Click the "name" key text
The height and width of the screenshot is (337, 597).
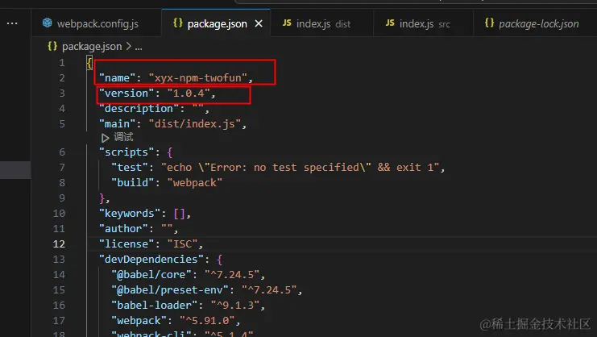[118, 77]
